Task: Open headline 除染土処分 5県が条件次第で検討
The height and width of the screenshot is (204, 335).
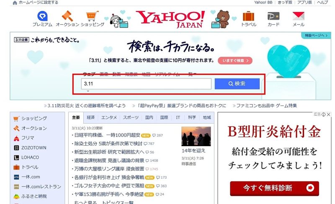Action: (108, 144)
